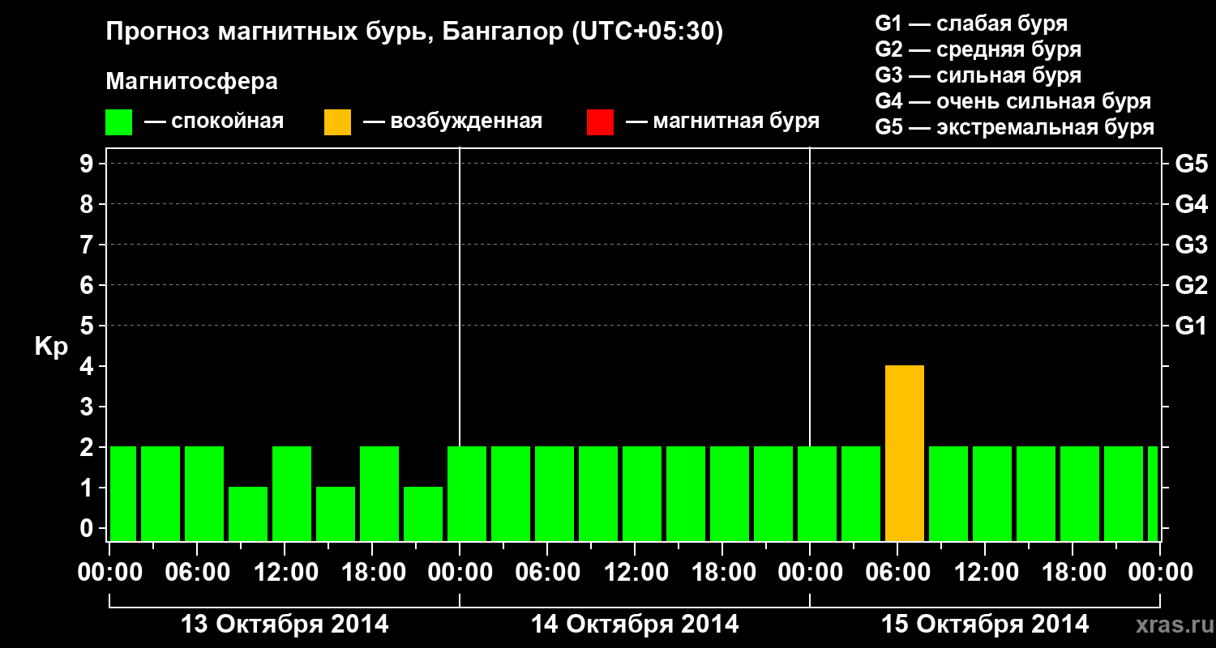This screenshot has height=648, width=1216.
Task: Select the orange Kp 4 bar on 15 October
Action: point(905,454)
